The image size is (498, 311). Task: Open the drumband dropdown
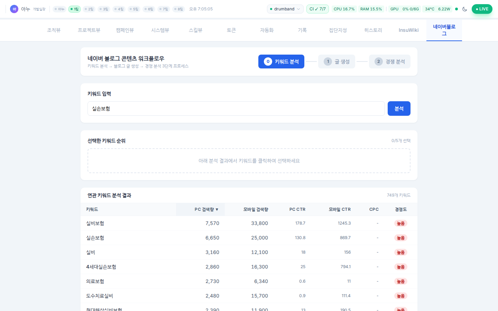tap(285, 9)
